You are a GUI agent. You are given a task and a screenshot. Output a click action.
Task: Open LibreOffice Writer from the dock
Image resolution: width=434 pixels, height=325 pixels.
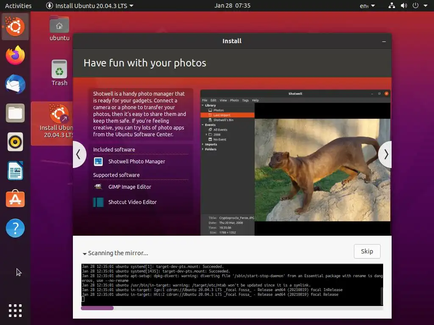coord(15,171)
